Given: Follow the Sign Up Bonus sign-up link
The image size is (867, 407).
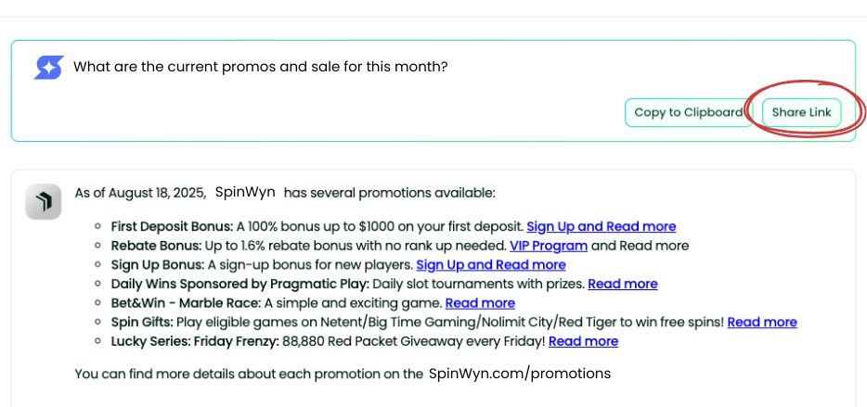Looking at the screenshot, I should [x=490, y=265].
